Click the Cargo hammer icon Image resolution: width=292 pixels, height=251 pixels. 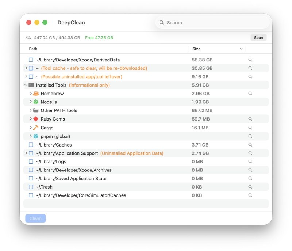click(x=36, y=128)
